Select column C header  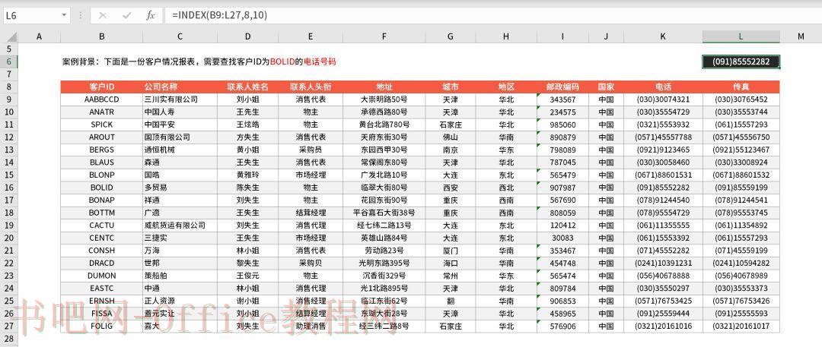tap(180, 36)
